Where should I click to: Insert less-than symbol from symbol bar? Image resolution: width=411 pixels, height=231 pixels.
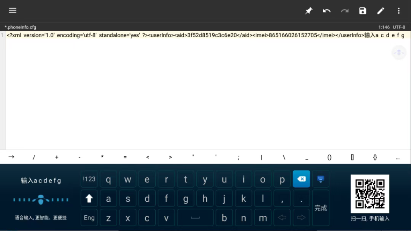(148, 157)
